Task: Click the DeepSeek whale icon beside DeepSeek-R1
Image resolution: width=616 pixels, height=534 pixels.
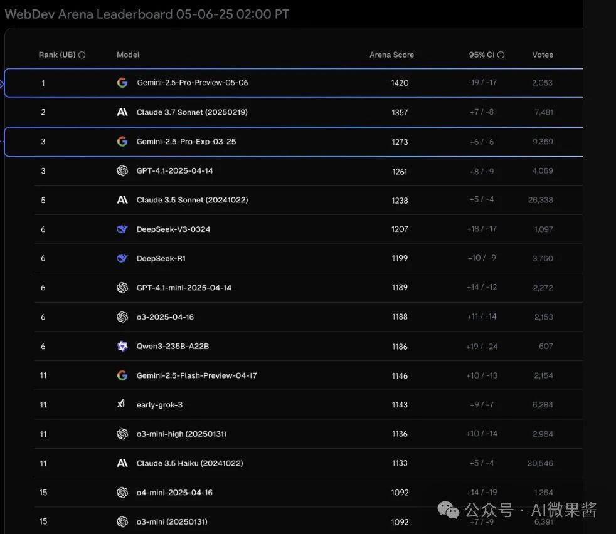Action: coord(122,258)
